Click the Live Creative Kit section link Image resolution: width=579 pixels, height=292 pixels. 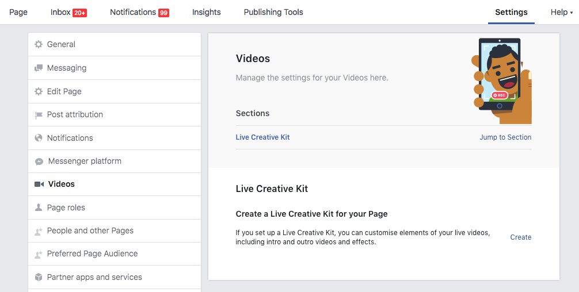pyautogui.click(x=262, y=137)
